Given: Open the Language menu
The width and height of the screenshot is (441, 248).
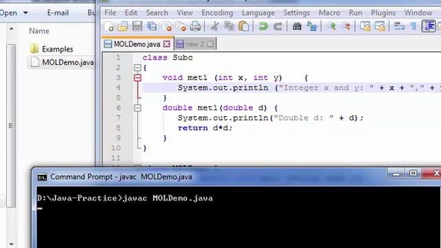Looking at the screenshot, I should [258, 12].
